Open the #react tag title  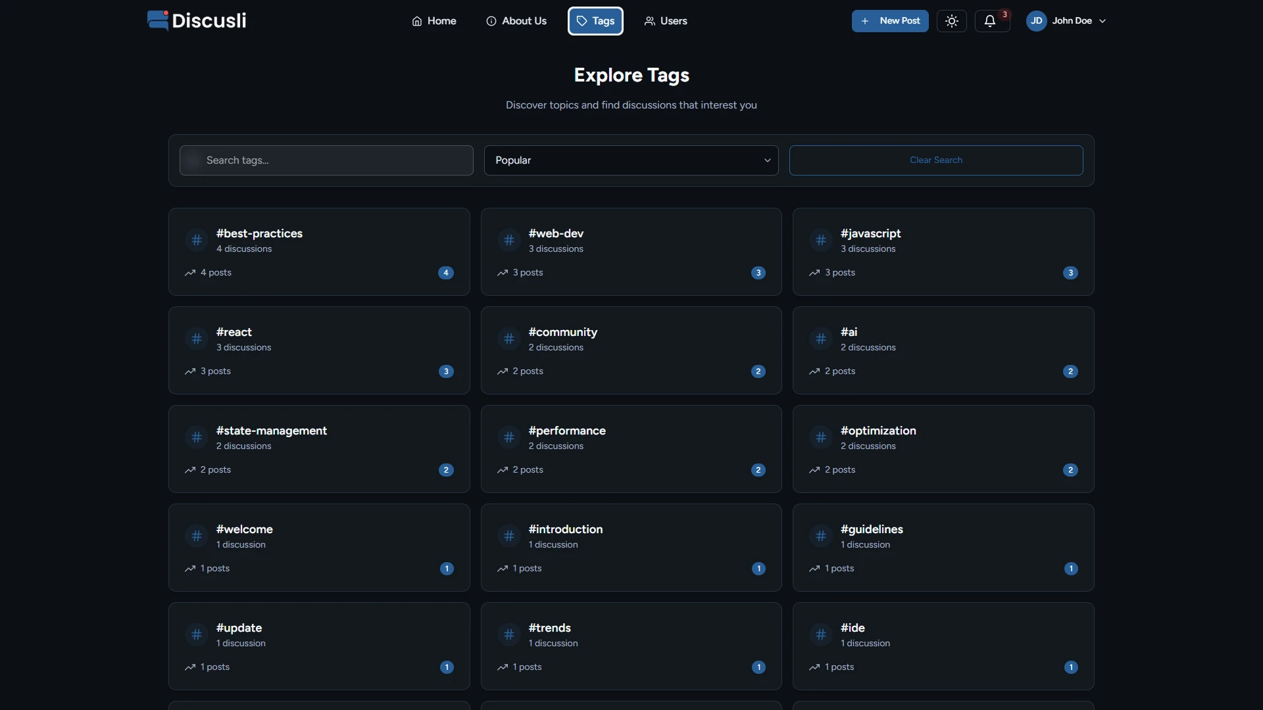click(x=234, y=332)
